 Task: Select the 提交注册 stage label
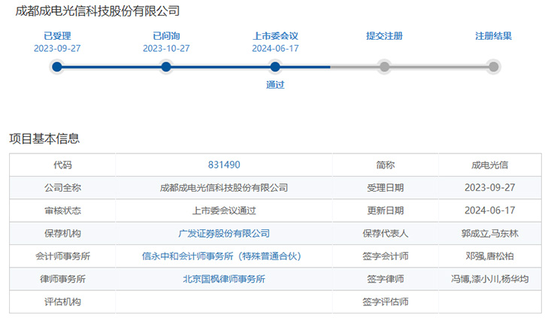[x=384, y=36]
